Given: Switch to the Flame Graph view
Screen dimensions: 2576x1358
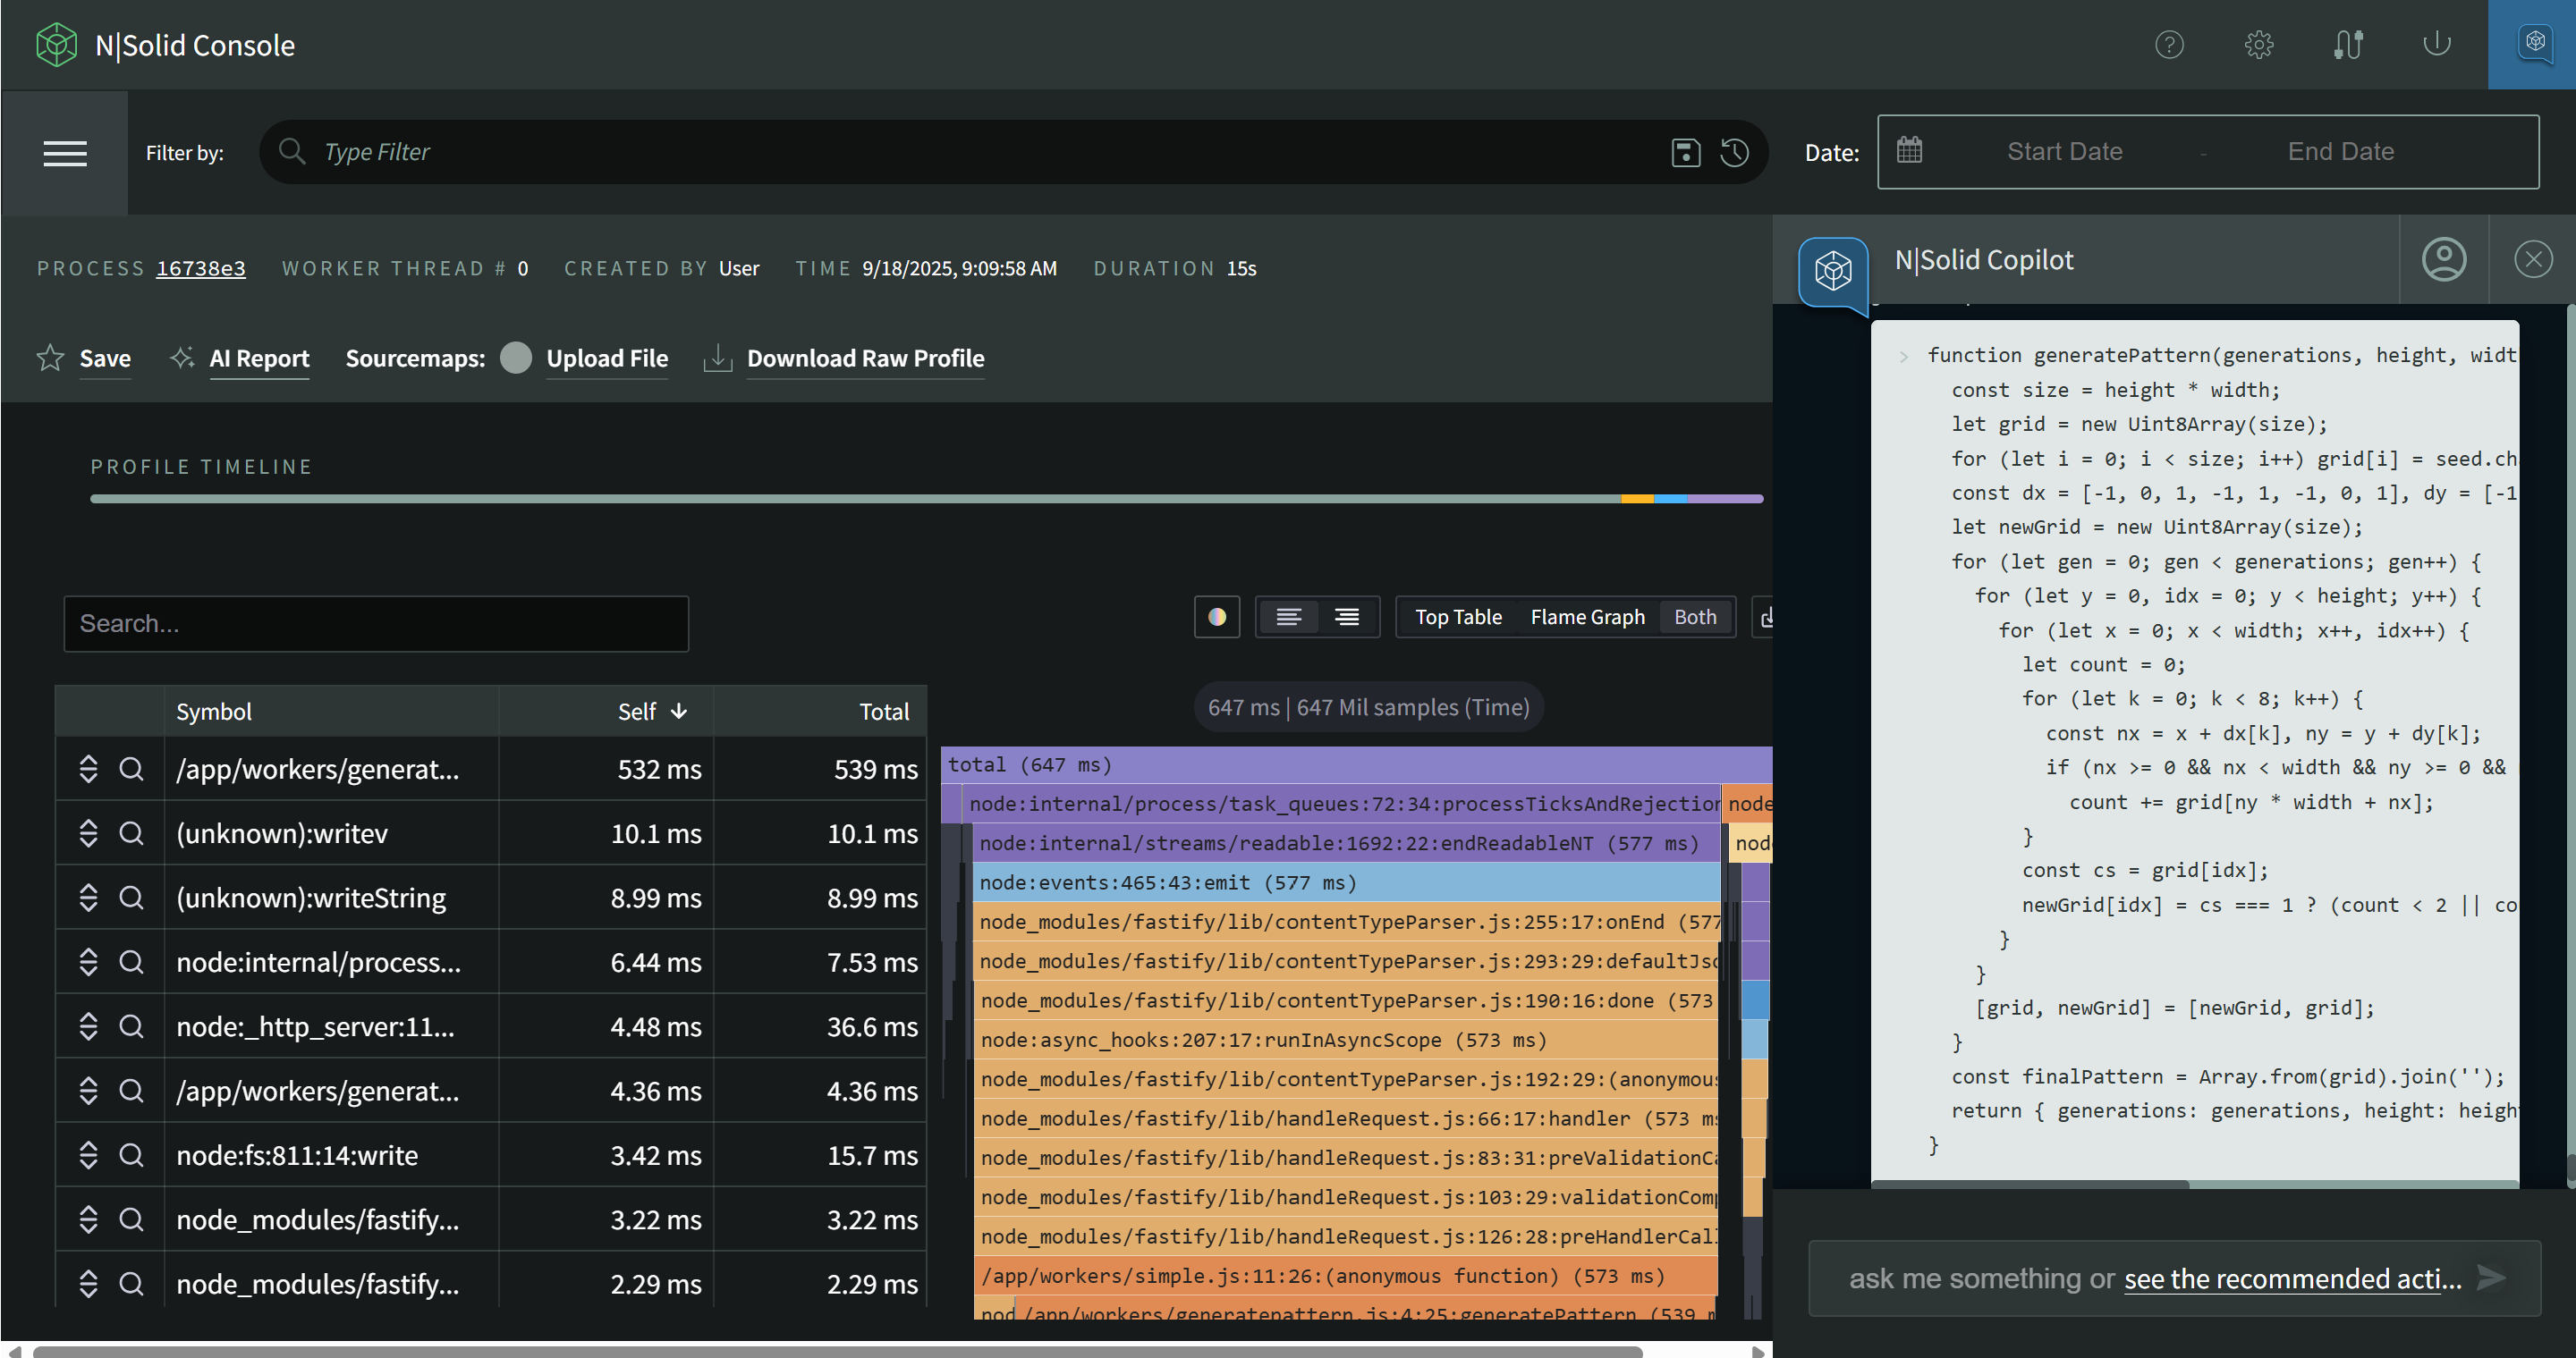Looking at the screenshot, I should (x=1587, y=618).
